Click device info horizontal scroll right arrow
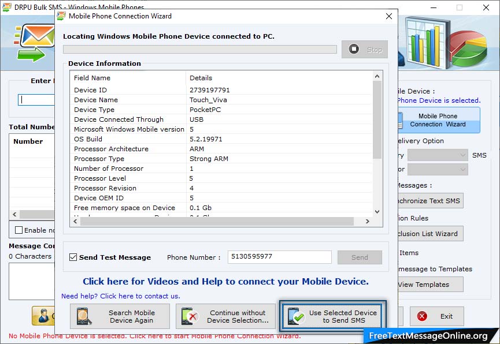Screen dimensions: 500x344 point(368,221)
